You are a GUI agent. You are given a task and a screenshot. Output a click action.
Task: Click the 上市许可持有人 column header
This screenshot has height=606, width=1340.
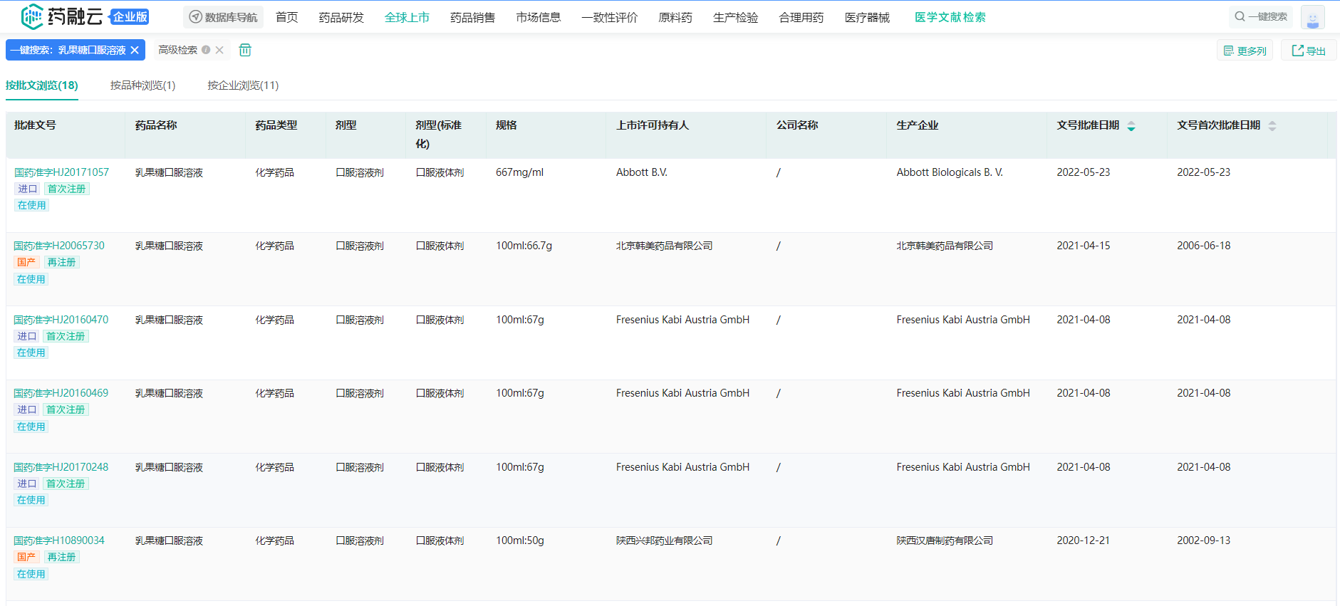[x=653, y=125]
